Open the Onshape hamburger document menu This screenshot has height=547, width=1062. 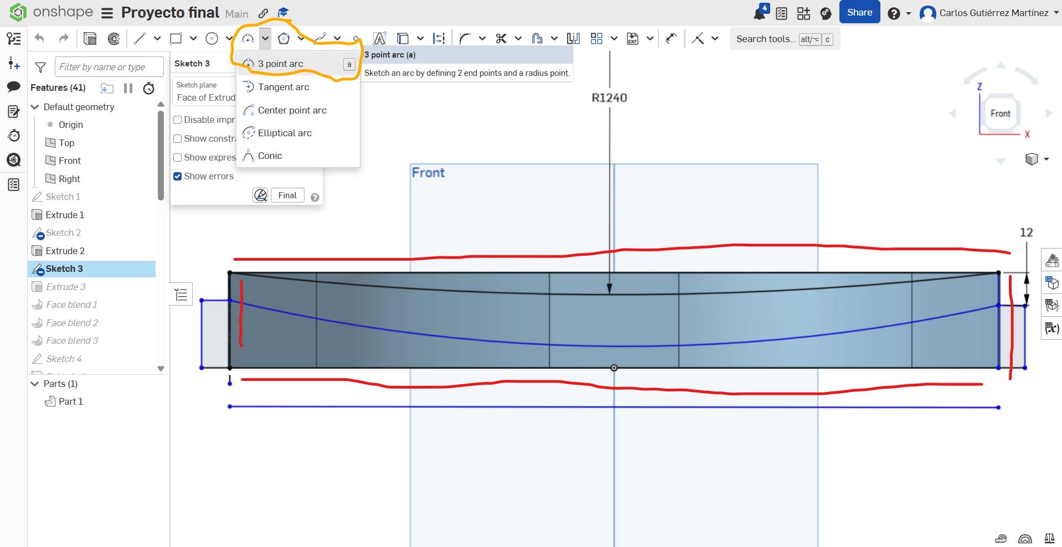(x=107, y=13)
